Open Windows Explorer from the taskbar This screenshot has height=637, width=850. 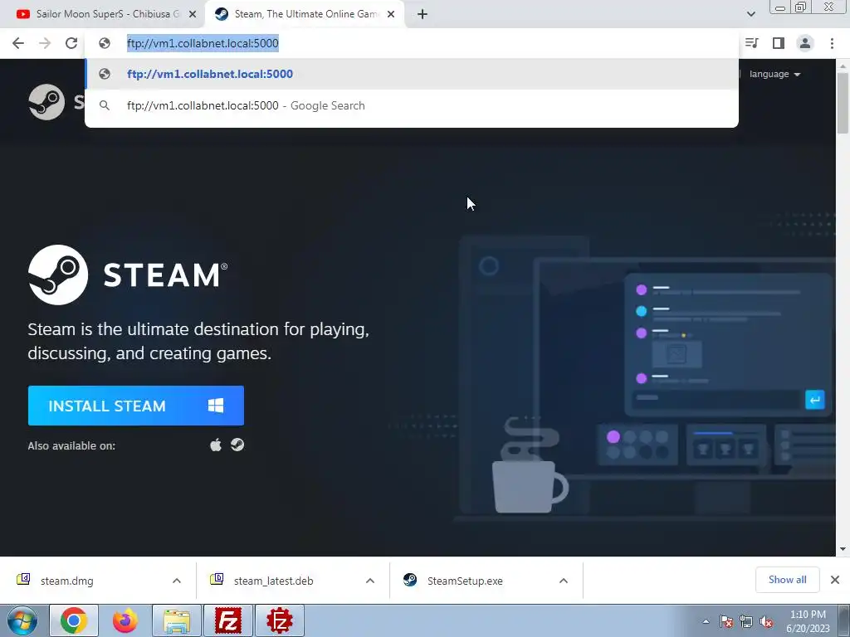tap(177, 620)
